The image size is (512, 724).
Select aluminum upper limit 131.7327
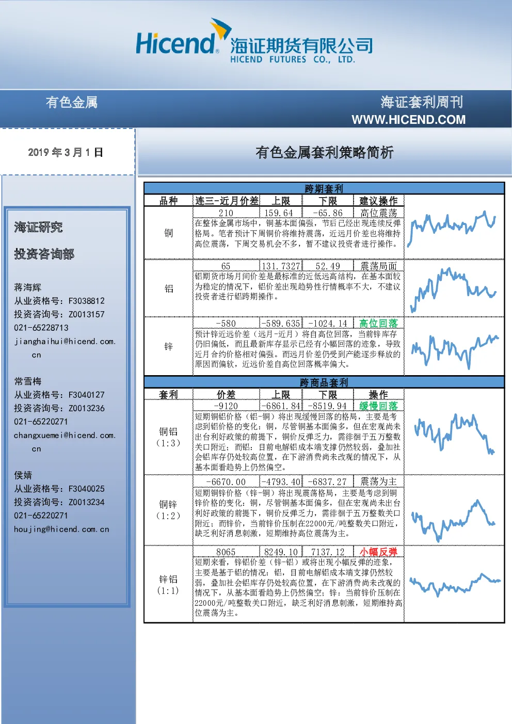pyautogui.click(x=281, y=266)
